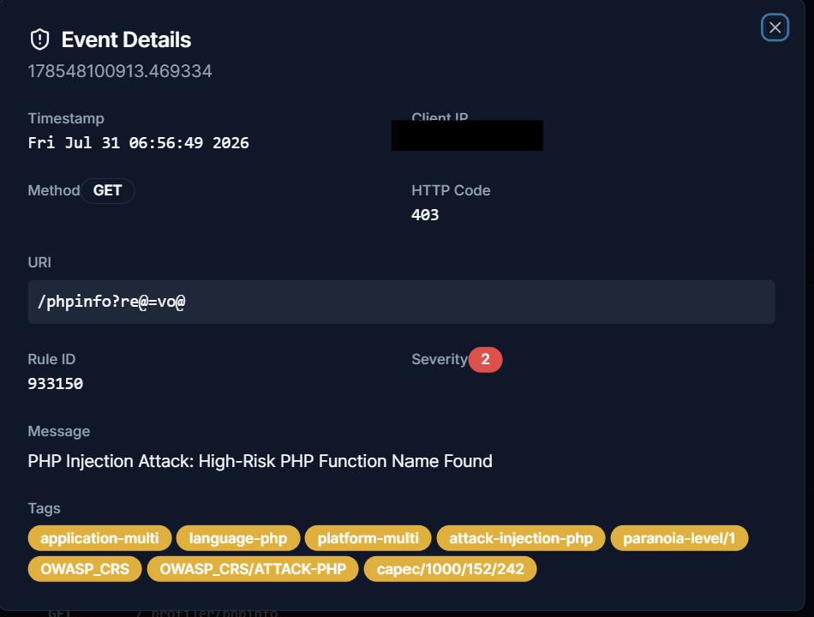
Task: Select the URI /phpinfo text box
Action: tap(401, 302)
